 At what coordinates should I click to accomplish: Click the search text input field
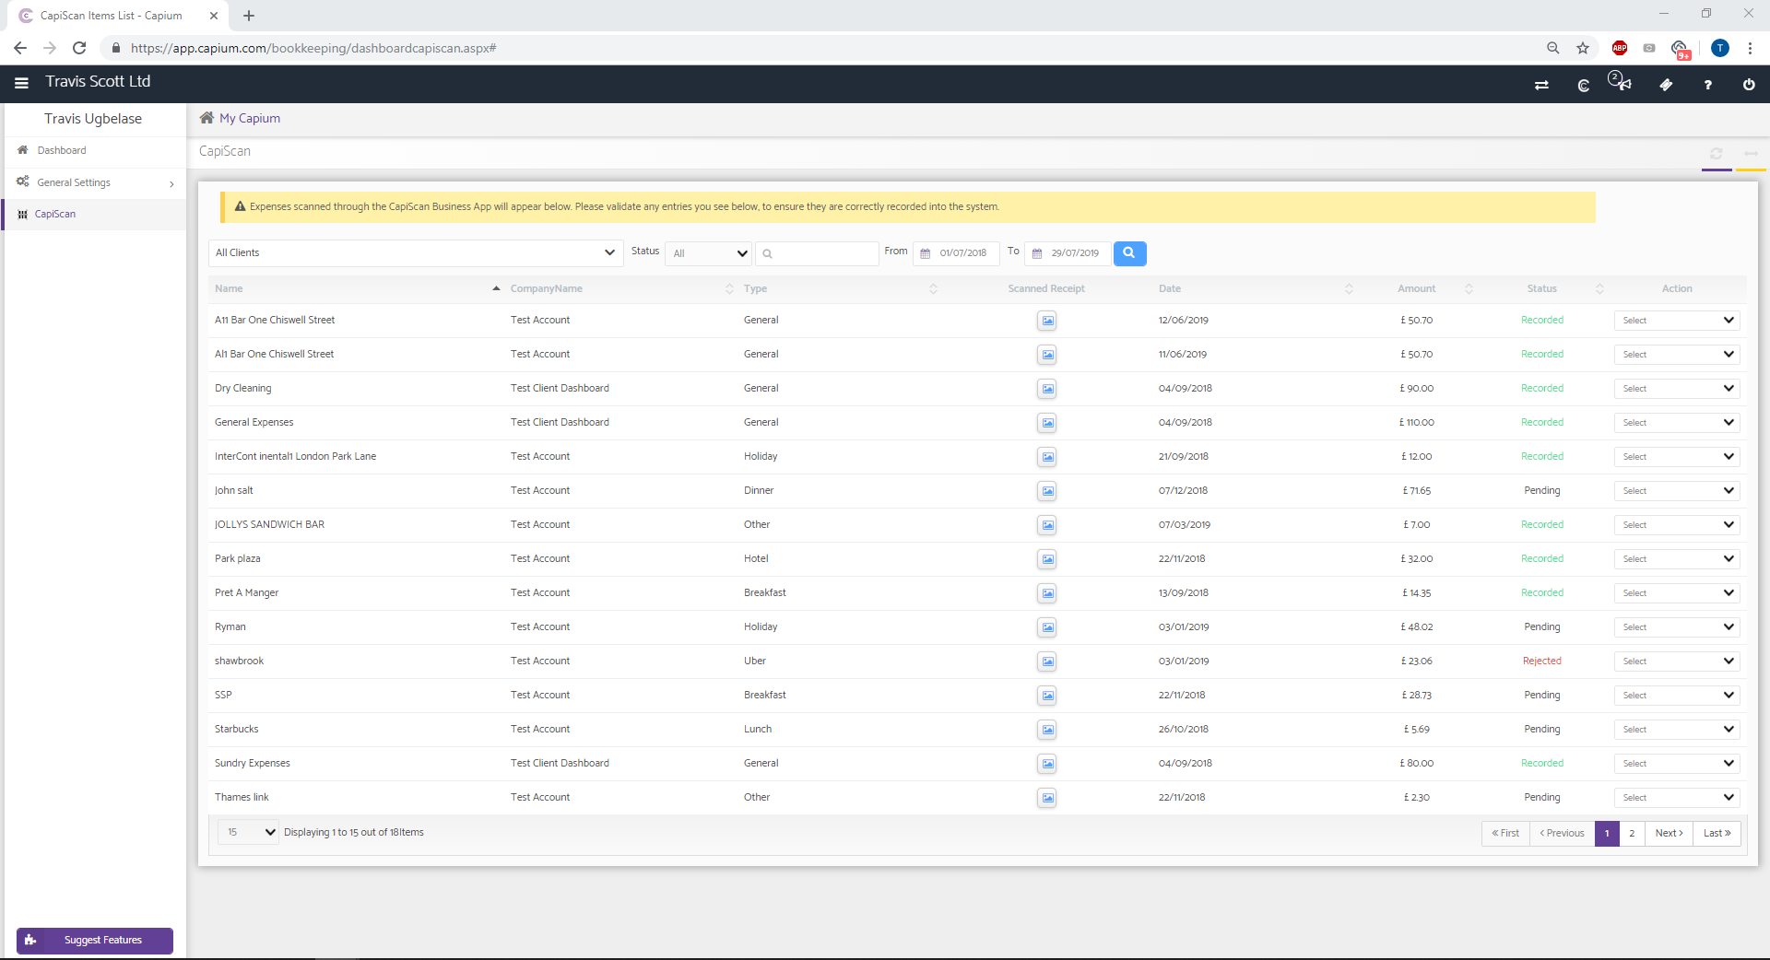(x=817, y=253)
